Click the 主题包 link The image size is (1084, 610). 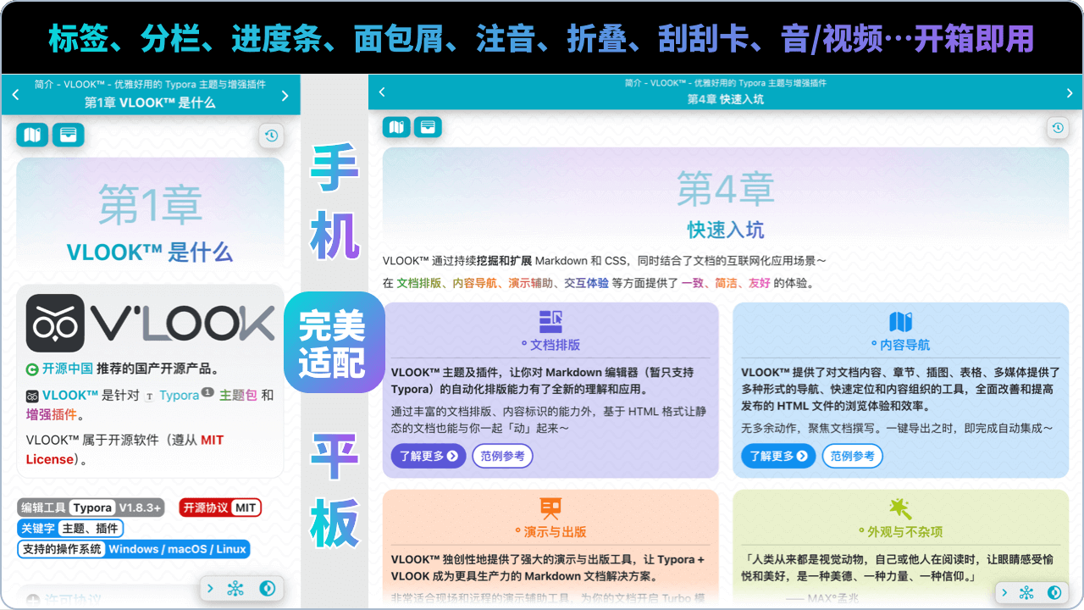(x=238, y=395)
